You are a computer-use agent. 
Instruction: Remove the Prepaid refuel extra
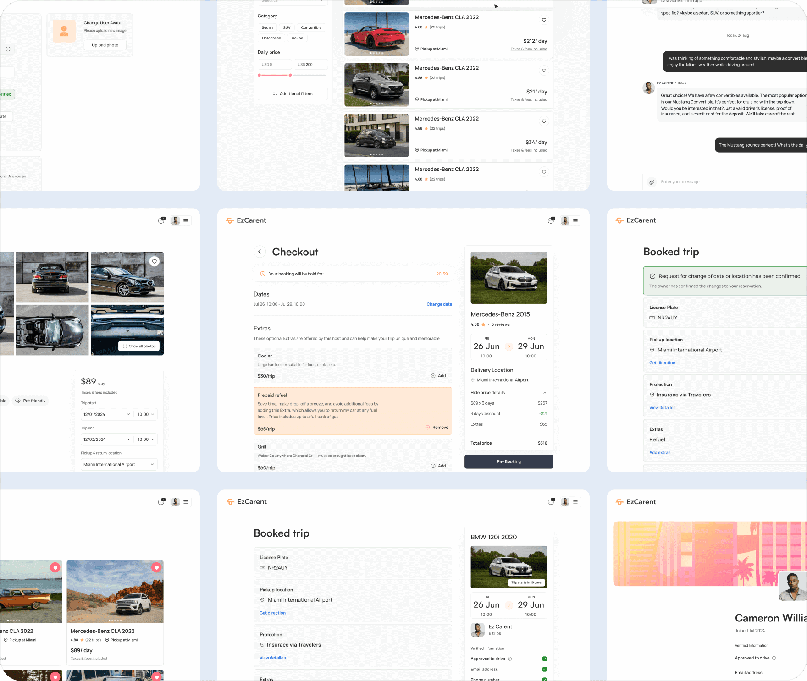(437, 428)
